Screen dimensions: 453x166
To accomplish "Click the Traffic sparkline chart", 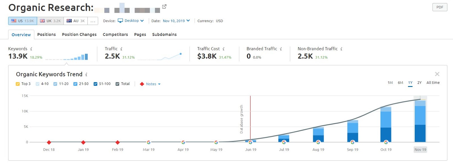I will [160, 56].
